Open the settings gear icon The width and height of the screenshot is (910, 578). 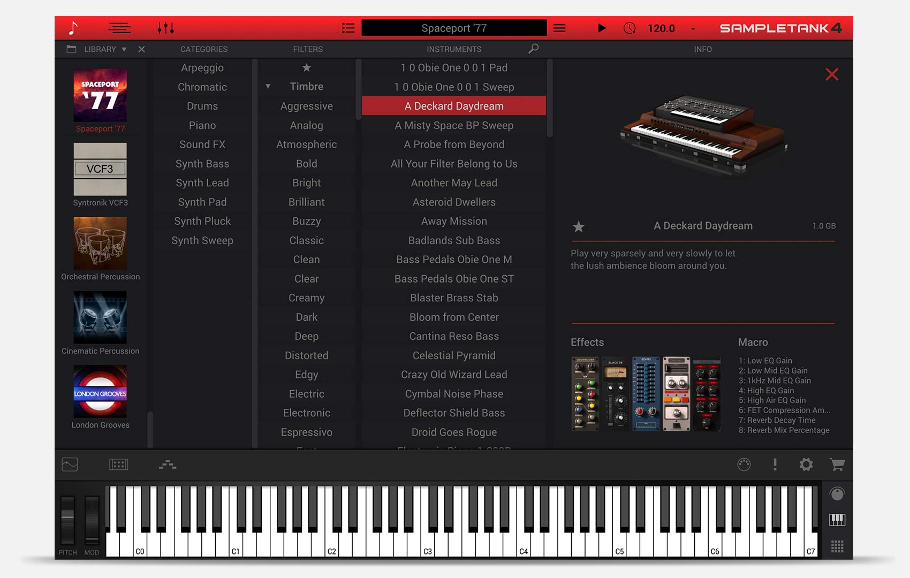(x=806, y=465)
